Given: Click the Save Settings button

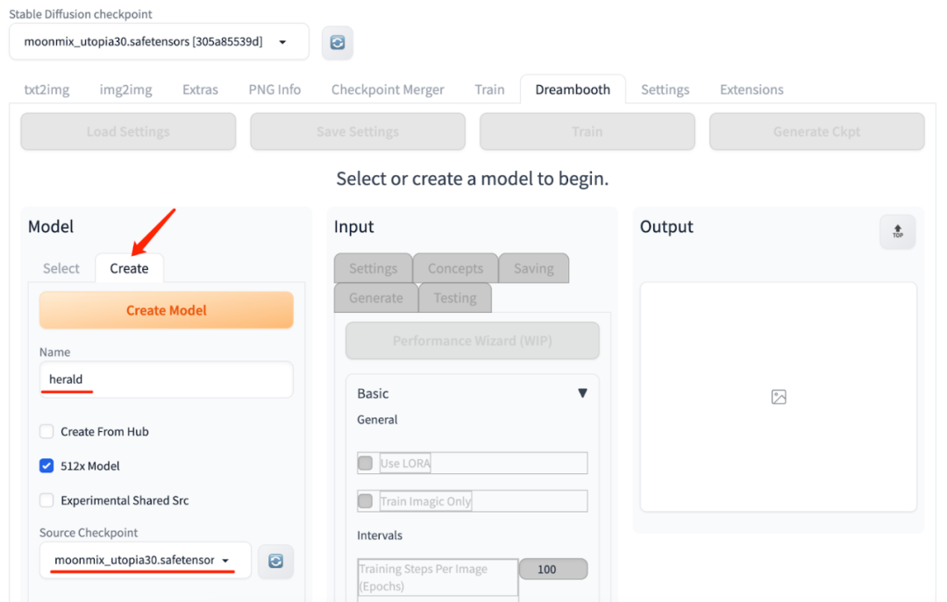Looking at the screenshot, I should [x=358, y=131].
